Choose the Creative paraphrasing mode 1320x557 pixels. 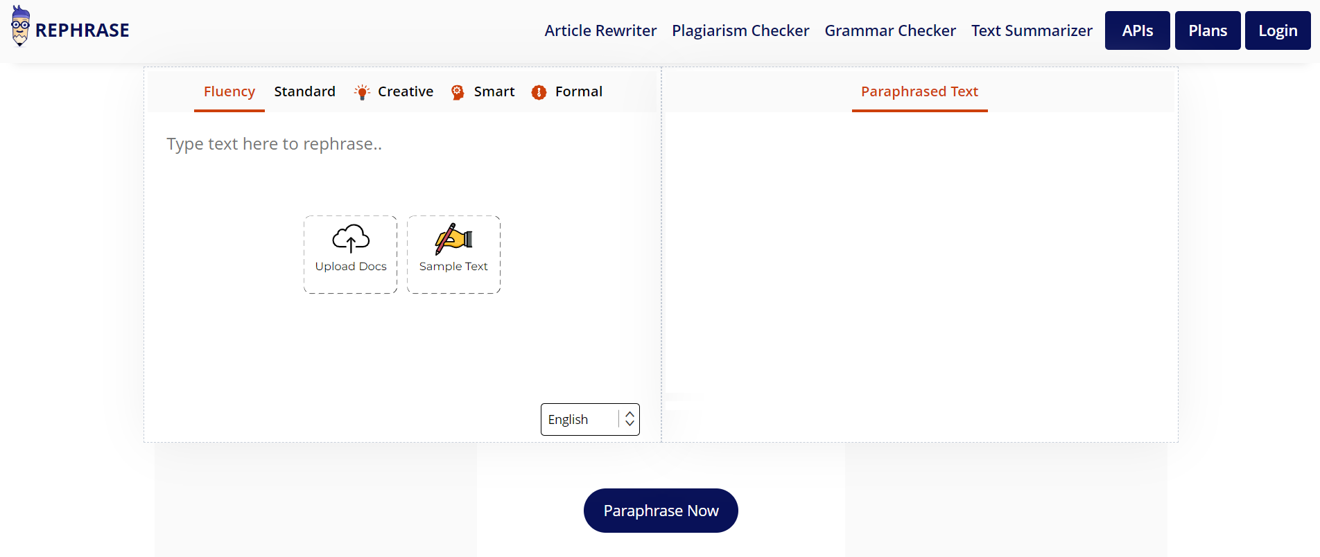[406, 91]
